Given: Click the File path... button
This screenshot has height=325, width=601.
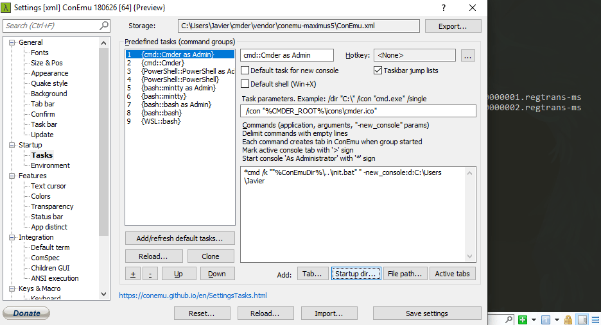Looking at the screenshot, I should 405,274.
